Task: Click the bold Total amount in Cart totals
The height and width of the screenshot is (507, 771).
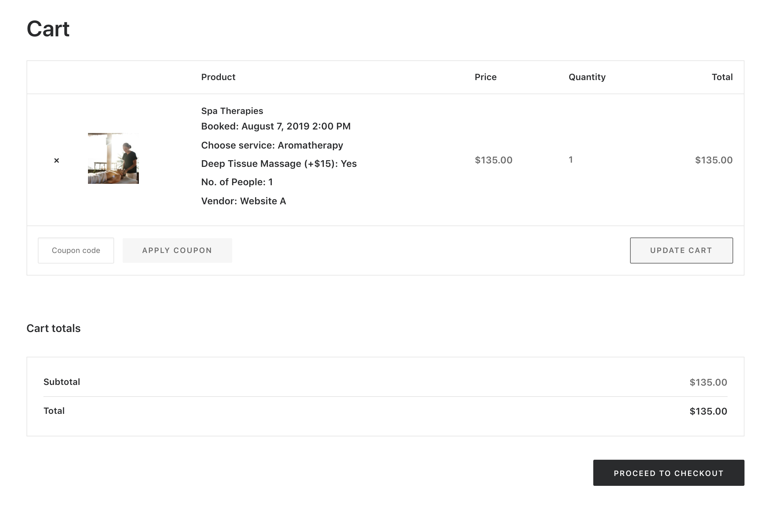Action: tap(708, 411)
